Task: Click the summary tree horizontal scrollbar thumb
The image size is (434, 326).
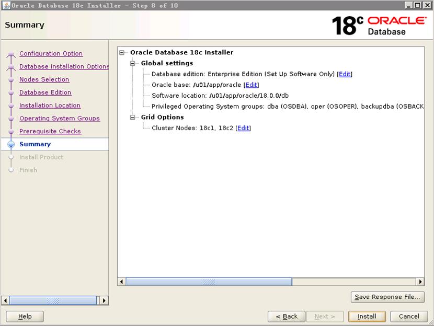Action: click(209, 282)
